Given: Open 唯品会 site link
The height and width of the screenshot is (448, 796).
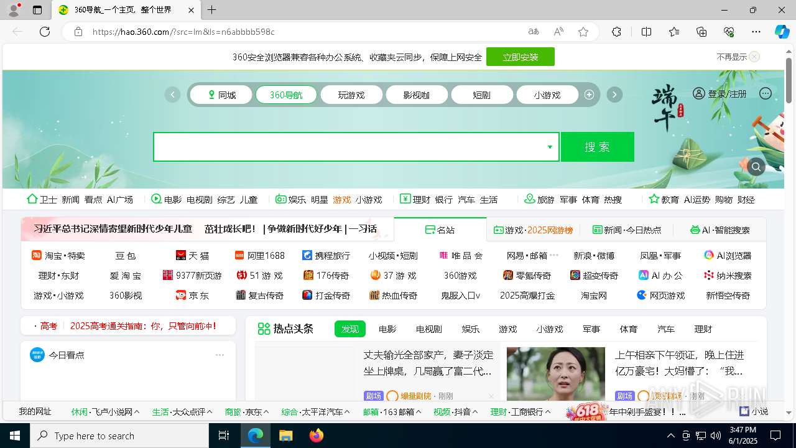Looking at the screenshot, I should 461,256.
